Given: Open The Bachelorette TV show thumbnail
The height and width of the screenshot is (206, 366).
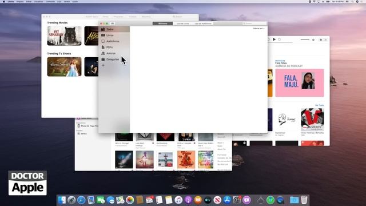Looking at the screenshot, I should pyautogui.click(x=64, y=67).
